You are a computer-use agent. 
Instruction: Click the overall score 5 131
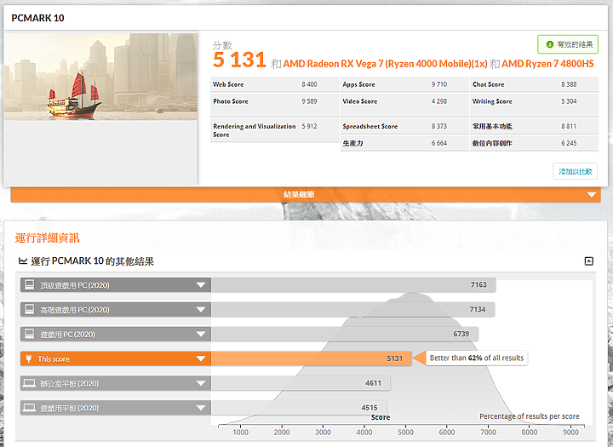click(239, 60)
